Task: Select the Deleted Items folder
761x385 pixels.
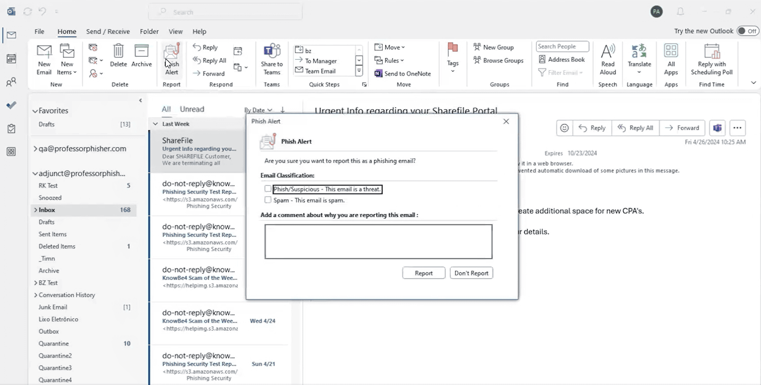Action: (84, 246)
